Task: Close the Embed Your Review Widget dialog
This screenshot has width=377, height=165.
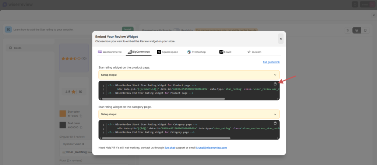Action: (281, 39)
